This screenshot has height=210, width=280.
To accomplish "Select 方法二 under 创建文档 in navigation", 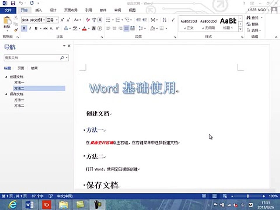I will point(39,88).
